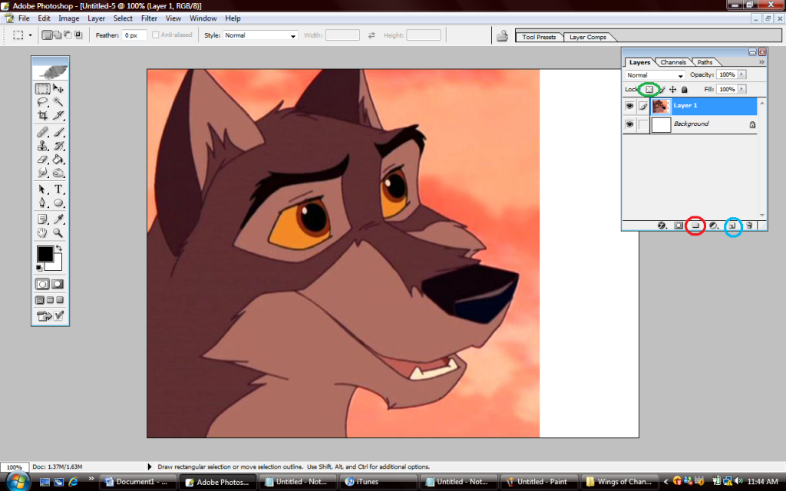Screen dimensions: 786x491
Task: Click the Feather input field
Action: pos(134,35)
